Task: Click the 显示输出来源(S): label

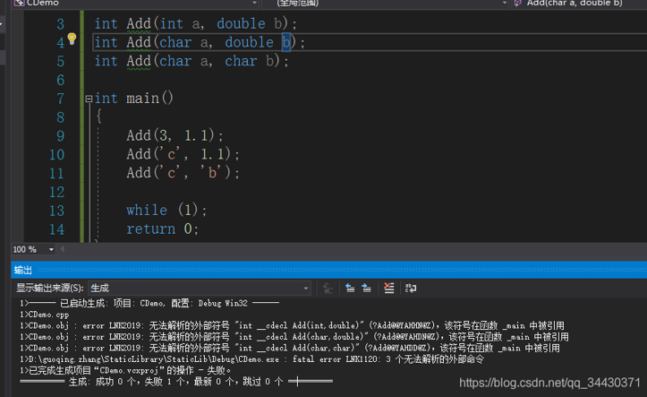Action: [50, 288]
